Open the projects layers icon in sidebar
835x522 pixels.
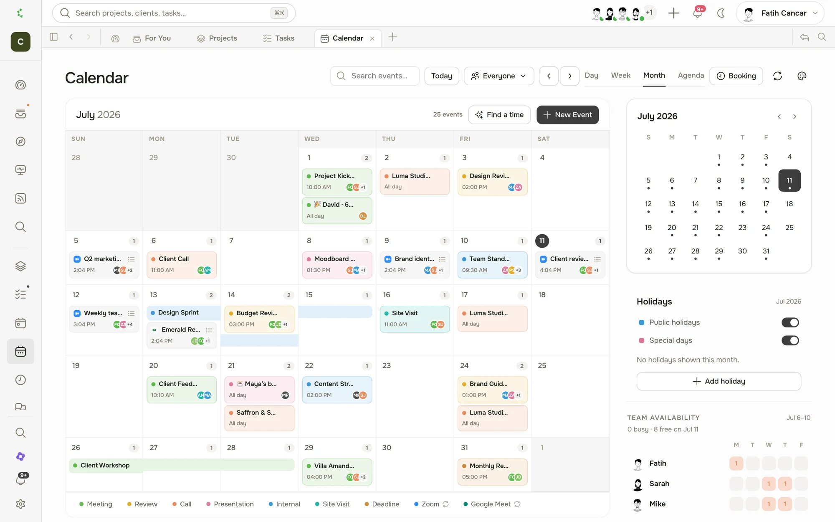click(20, 266)
